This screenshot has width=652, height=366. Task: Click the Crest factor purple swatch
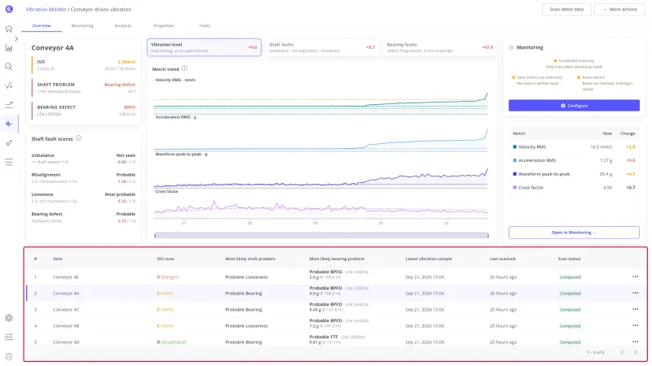point(515,188)
